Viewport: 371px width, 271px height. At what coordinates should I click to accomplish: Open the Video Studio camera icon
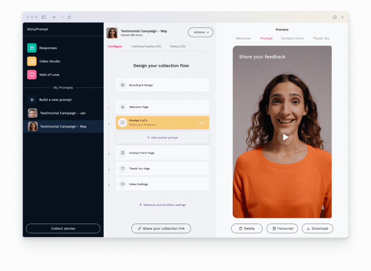(32, 61)
